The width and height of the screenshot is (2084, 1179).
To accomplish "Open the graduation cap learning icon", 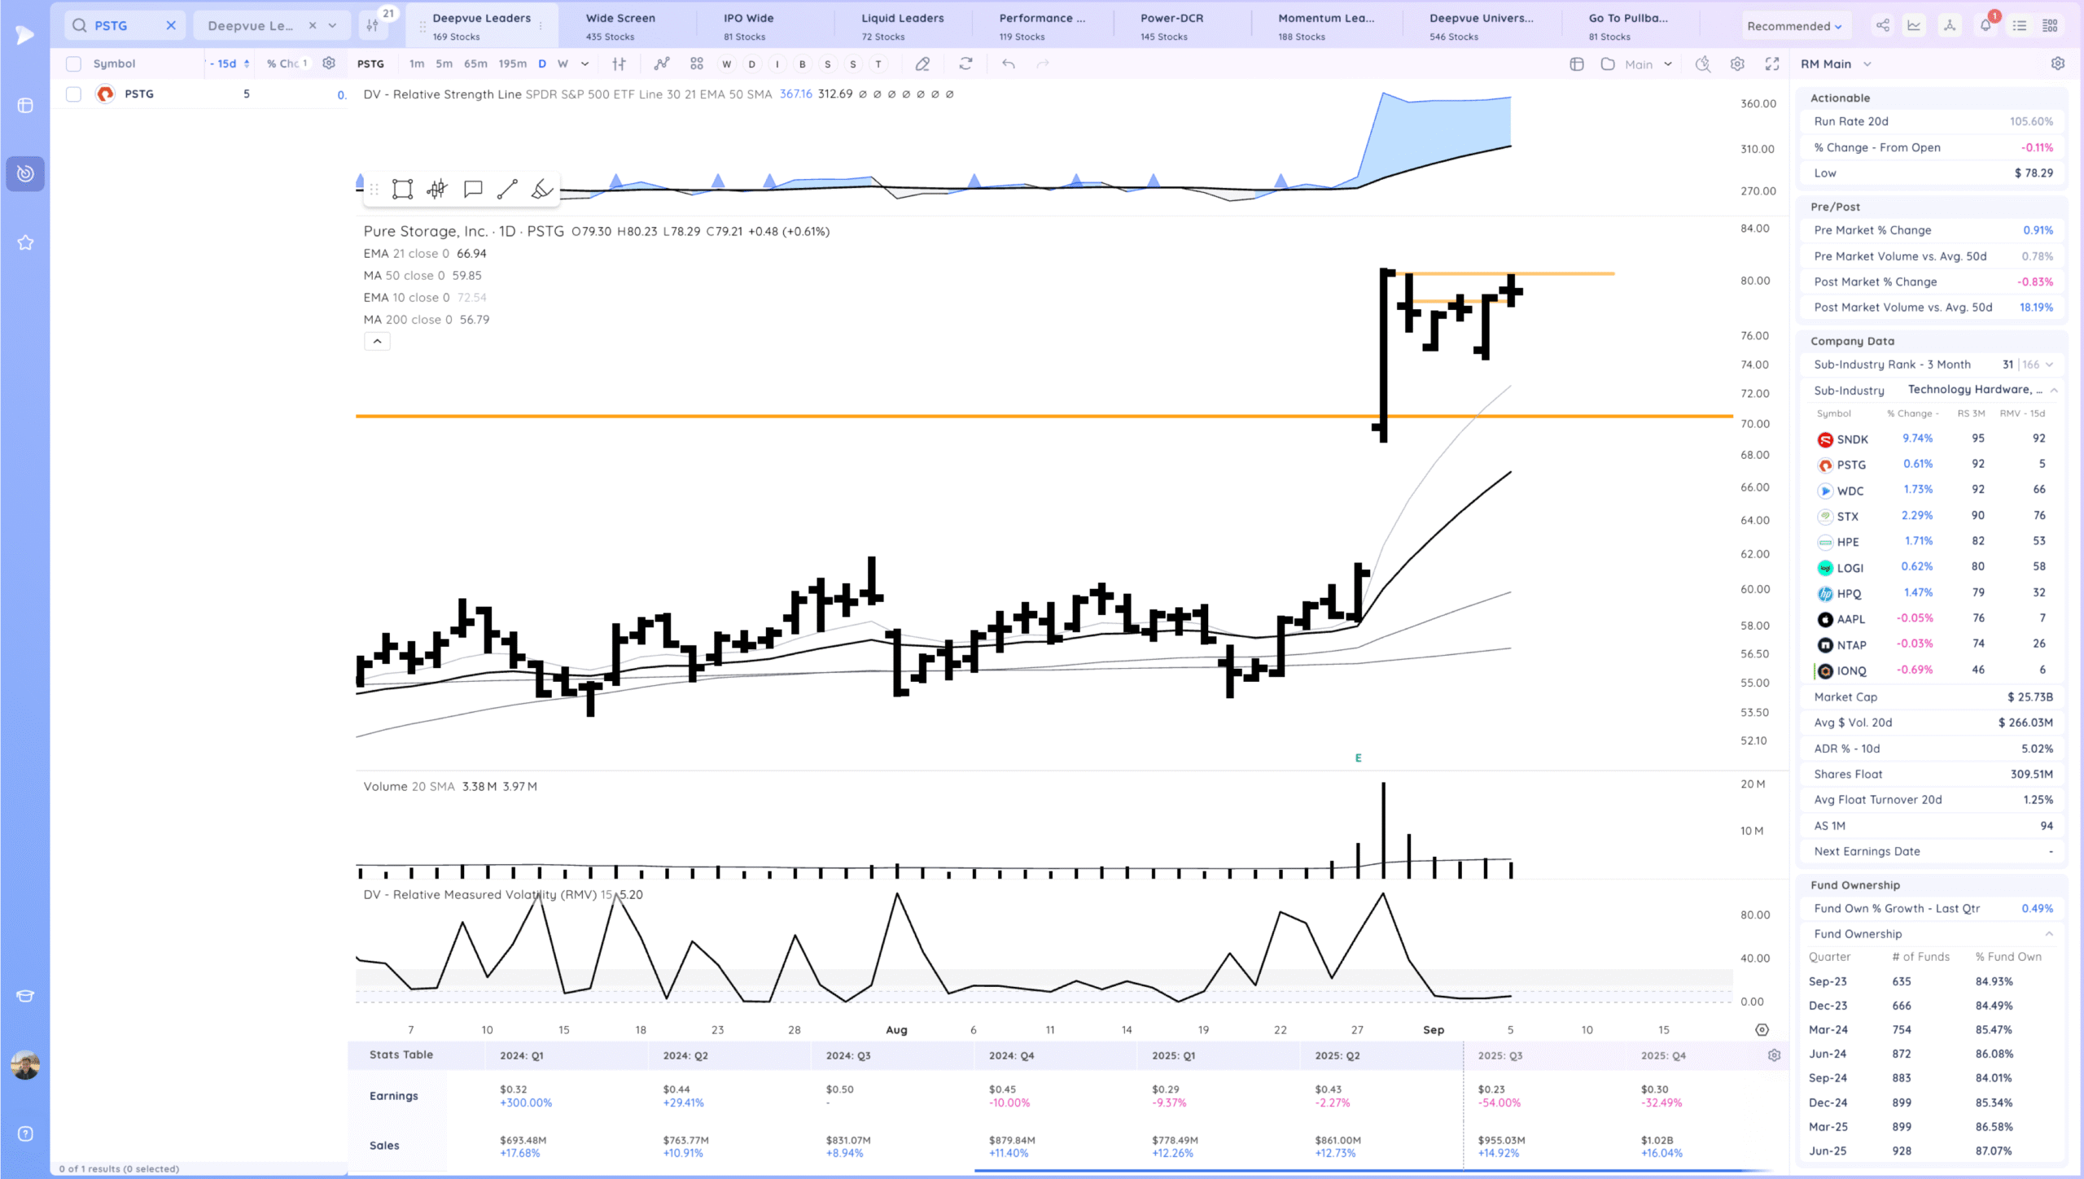I will 25,996.
